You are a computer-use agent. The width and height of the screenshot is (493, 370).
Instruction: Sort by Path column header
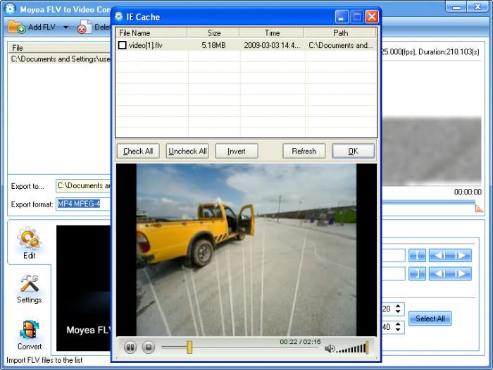coord(340,32)
